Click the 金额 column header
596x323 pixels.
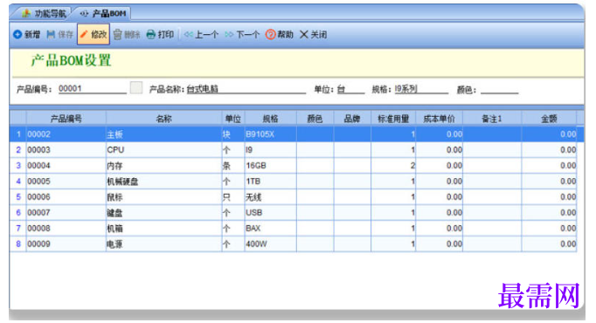[x=549, y=119]
